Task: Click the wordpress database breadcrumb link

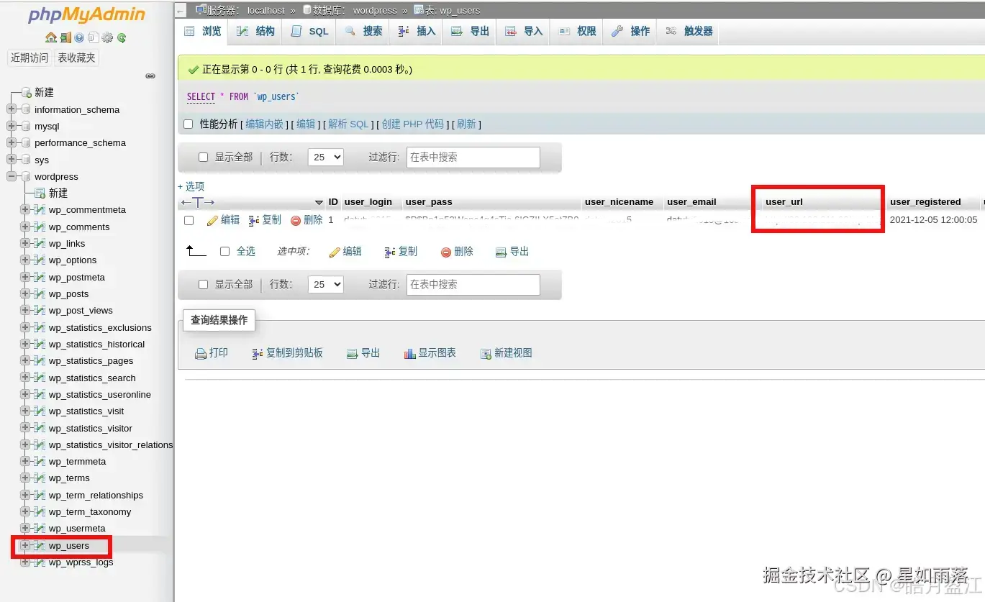Action: (x=375, y=11)
